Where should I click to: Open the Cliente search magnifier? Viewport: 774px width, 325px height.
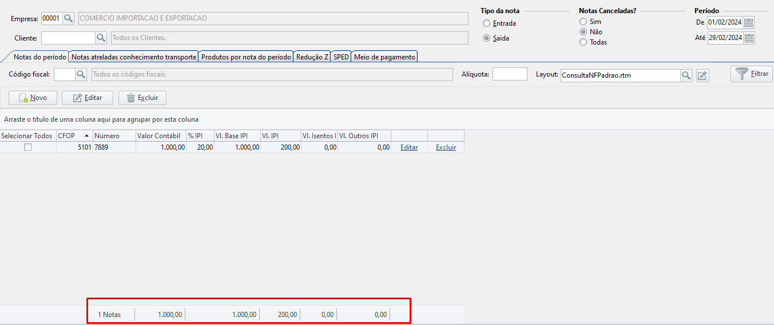(x=101, y=38)
